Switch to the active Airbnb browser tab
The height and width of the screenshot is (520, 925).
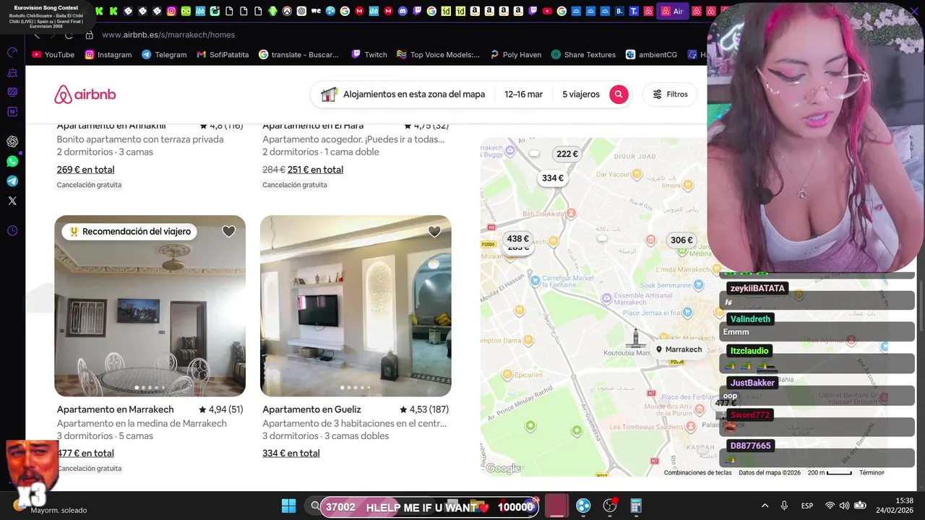672,12
